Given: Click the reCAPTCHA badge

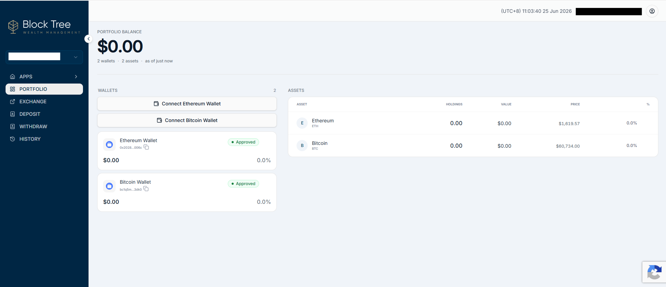Looking at the screenshot, I should point(654,272).
